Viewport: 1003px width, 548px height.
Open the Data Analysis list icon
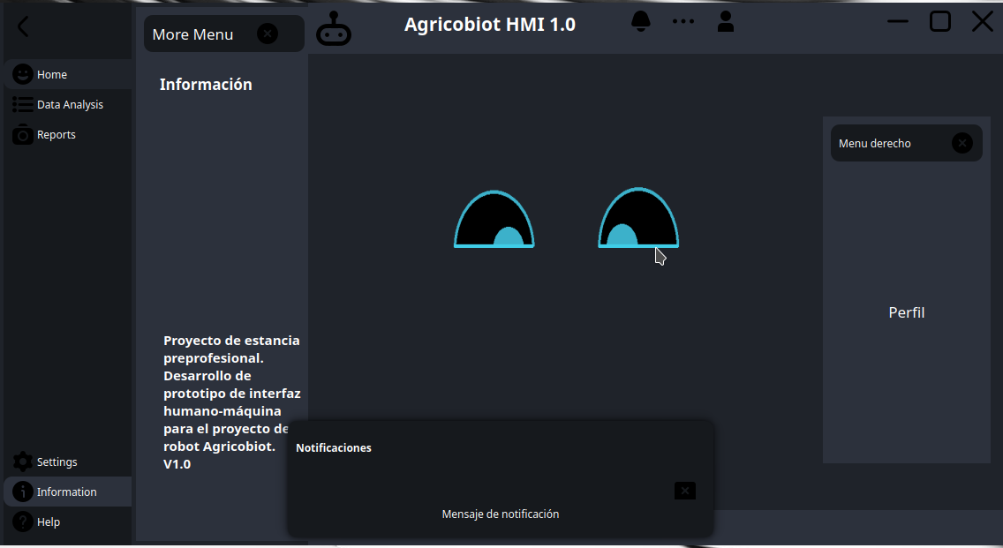21,104
